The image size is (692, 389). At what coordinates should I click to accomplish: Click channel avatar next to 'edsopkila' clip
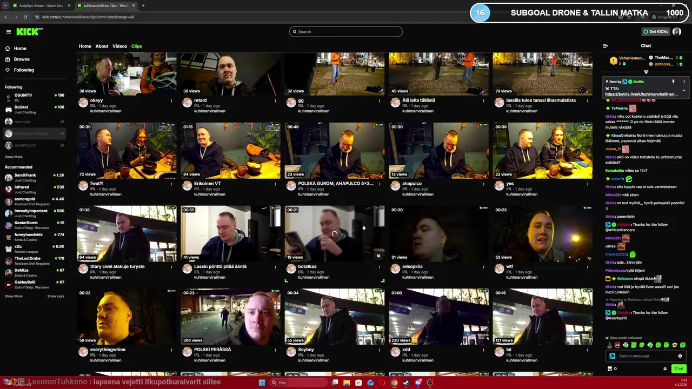(395, 269)
